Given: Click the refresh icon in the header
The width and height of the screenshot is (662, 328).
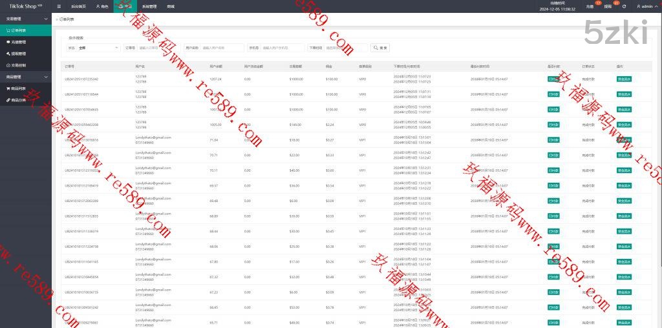Looking at the screenshot, I should [x=624, y=6].
